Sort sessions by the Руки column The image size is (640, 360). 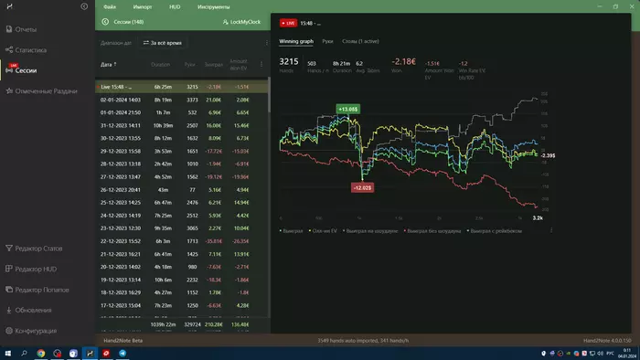coord(189,65)
